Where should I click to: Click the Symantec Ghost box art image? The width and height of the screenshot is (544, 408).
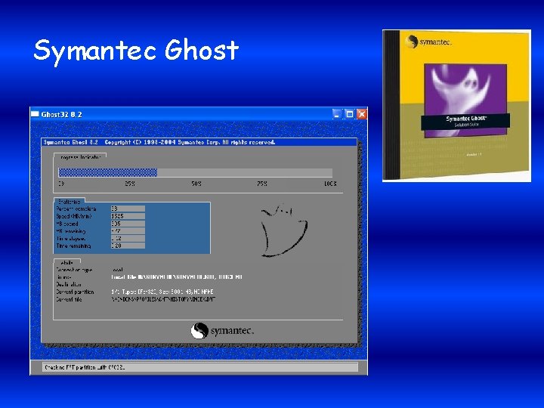pos(456,106)
